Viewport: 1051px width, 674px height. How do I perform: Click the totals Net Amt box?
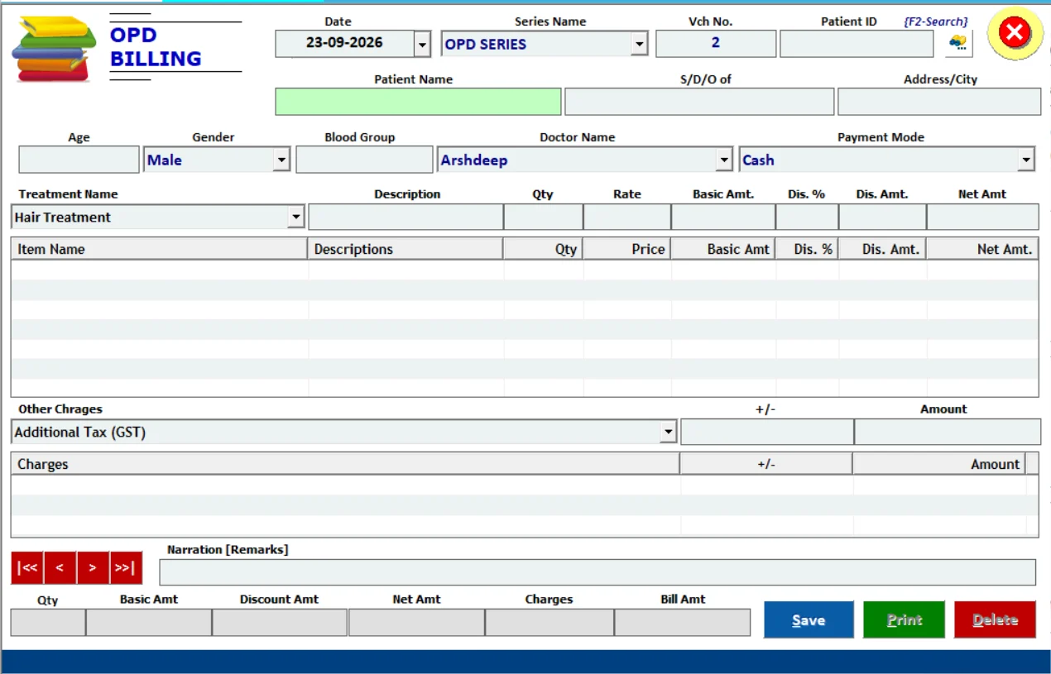416,623
